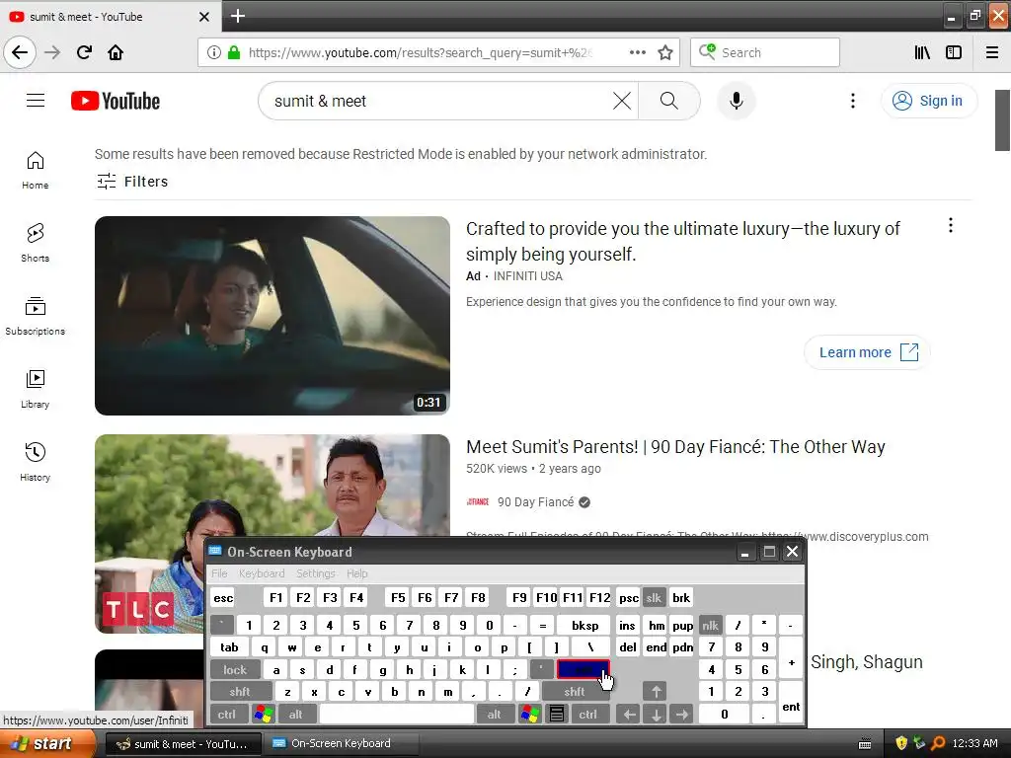Toggle the right alt key on keyboard
This screenshot has width=1011, height=758.
(x=494, y=715)
